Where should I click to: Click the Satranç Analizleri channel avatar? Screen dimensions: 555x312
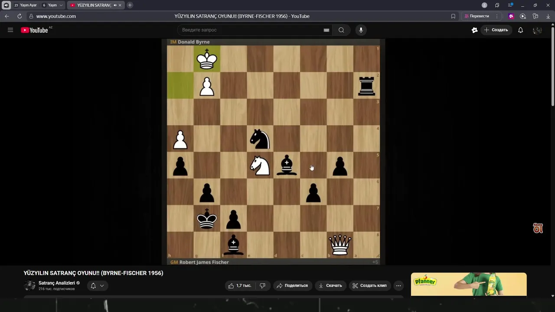click(29, 286)
